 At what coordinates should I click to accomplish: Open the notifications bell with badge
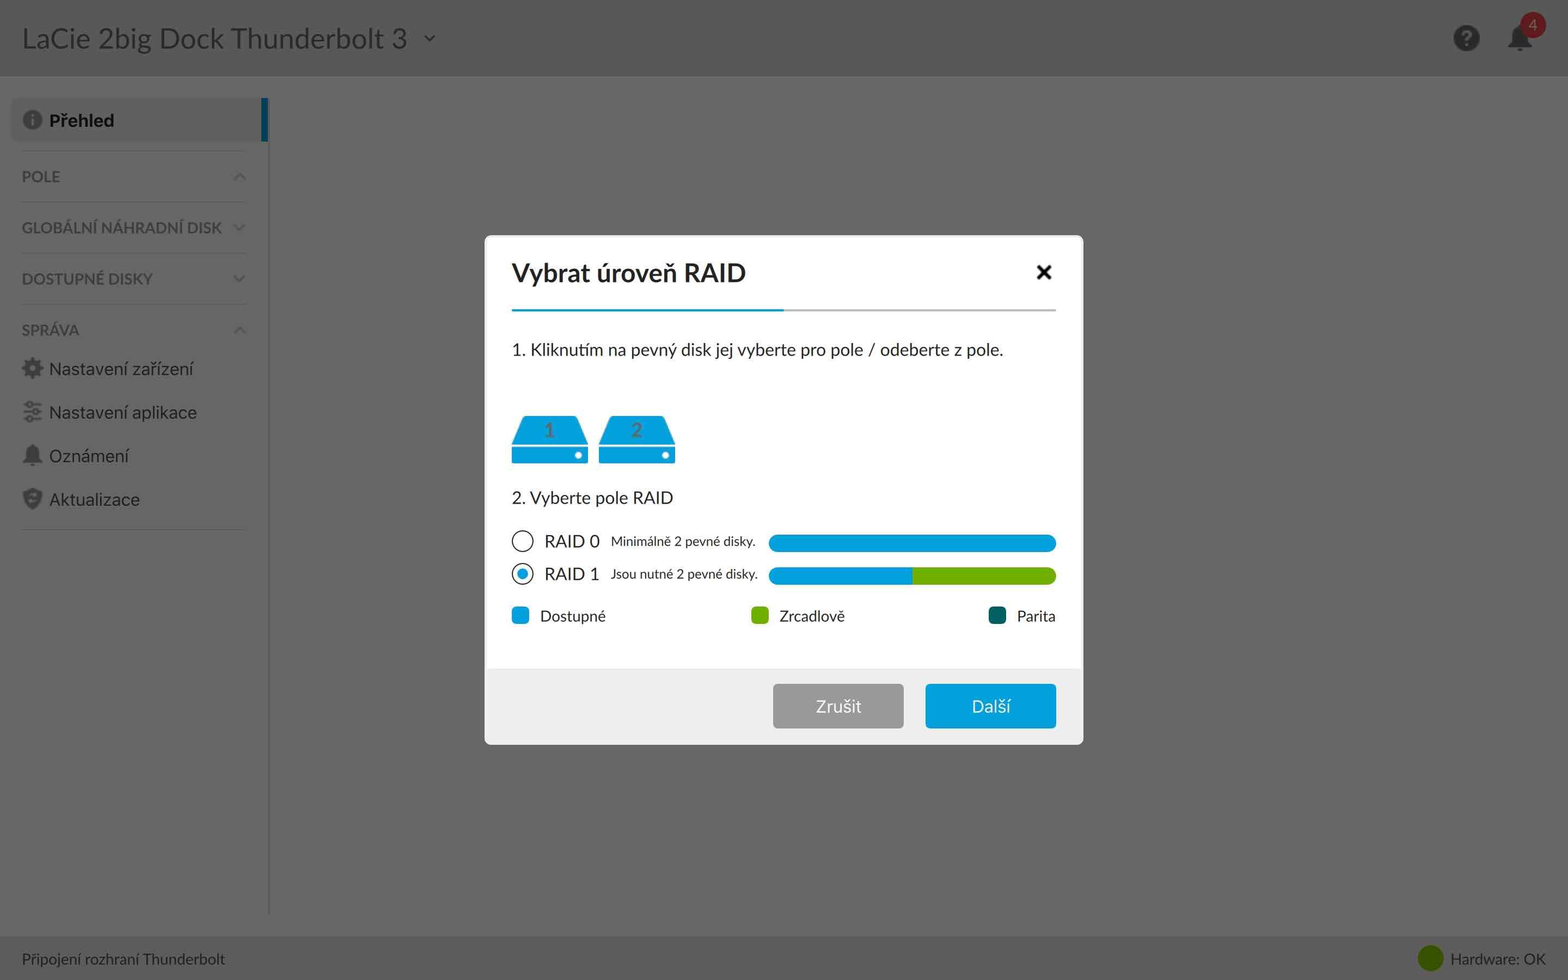[1520, 38]
